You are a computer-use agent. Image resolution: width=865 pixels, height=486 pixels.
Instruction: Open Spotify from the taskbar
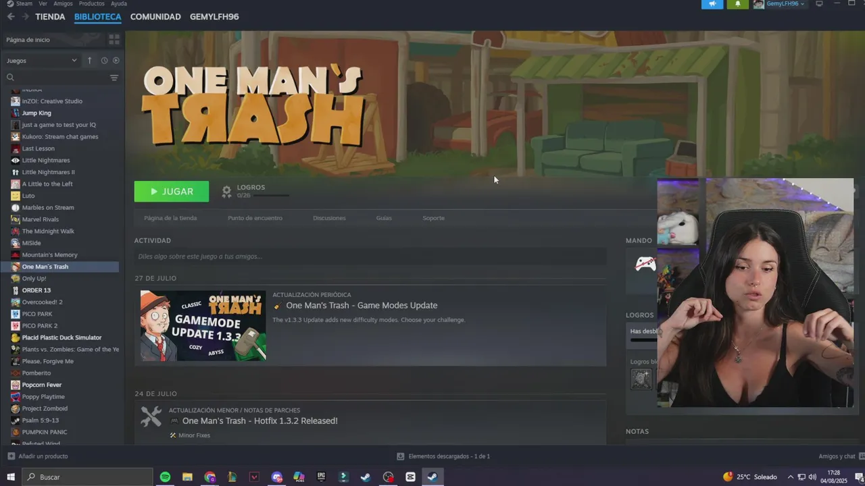[x=165, y=477]
